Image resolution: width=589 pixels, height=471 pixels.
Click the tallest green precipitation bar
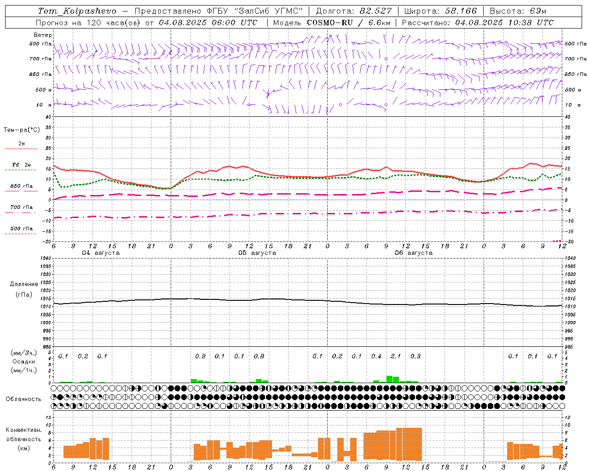pos(389,379)
